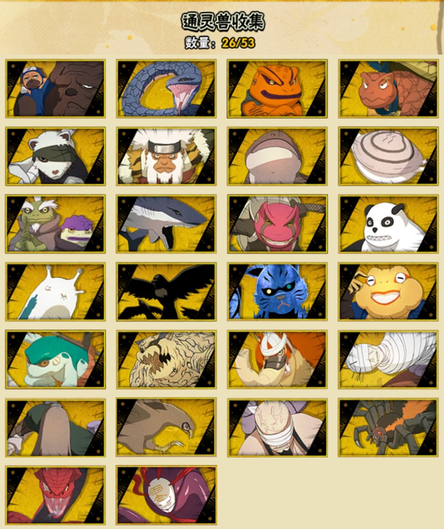Choose the red snake summon card
The image size is (444, 529).
55,495
